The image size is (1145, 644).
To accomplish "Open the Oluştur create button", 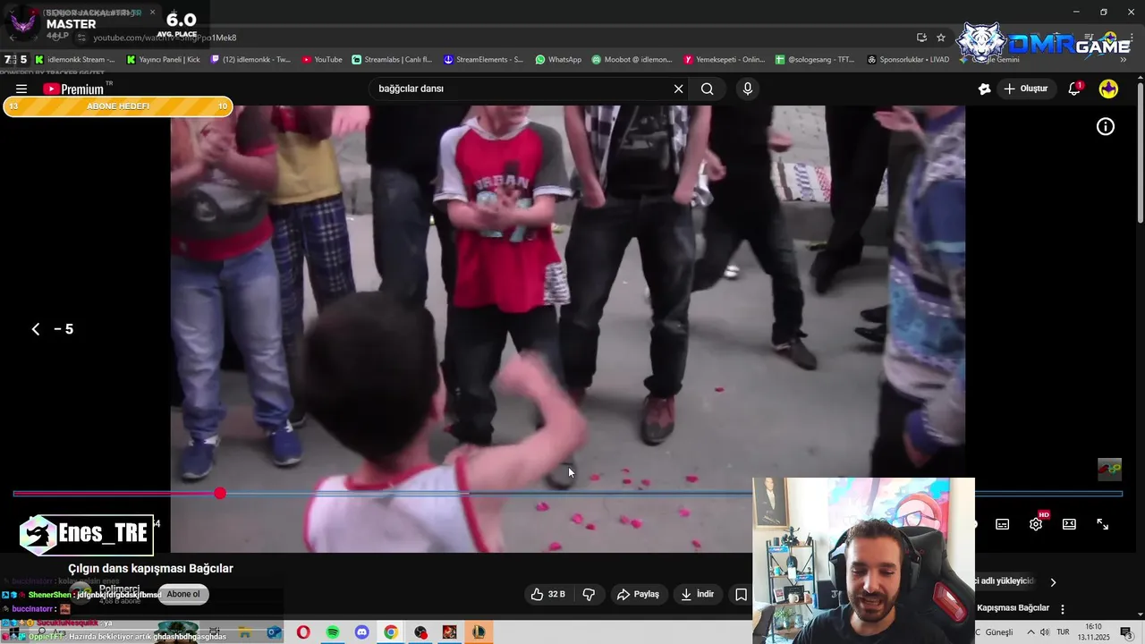I will (1025, 89).
